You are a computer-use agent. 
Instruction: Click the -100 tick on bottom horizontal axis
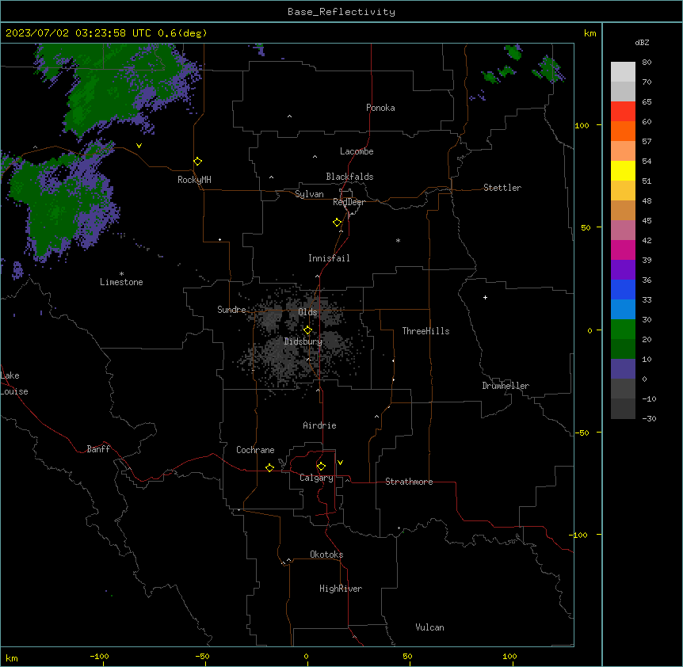(x=99, y=656)
